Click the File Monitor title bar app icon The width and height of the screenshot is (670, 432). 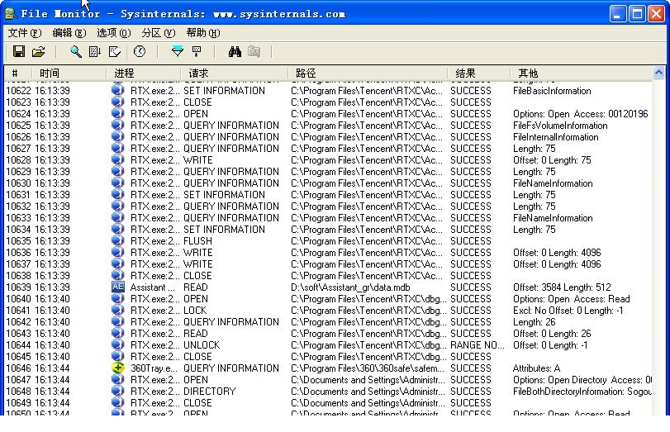click(x=10, y=14)
